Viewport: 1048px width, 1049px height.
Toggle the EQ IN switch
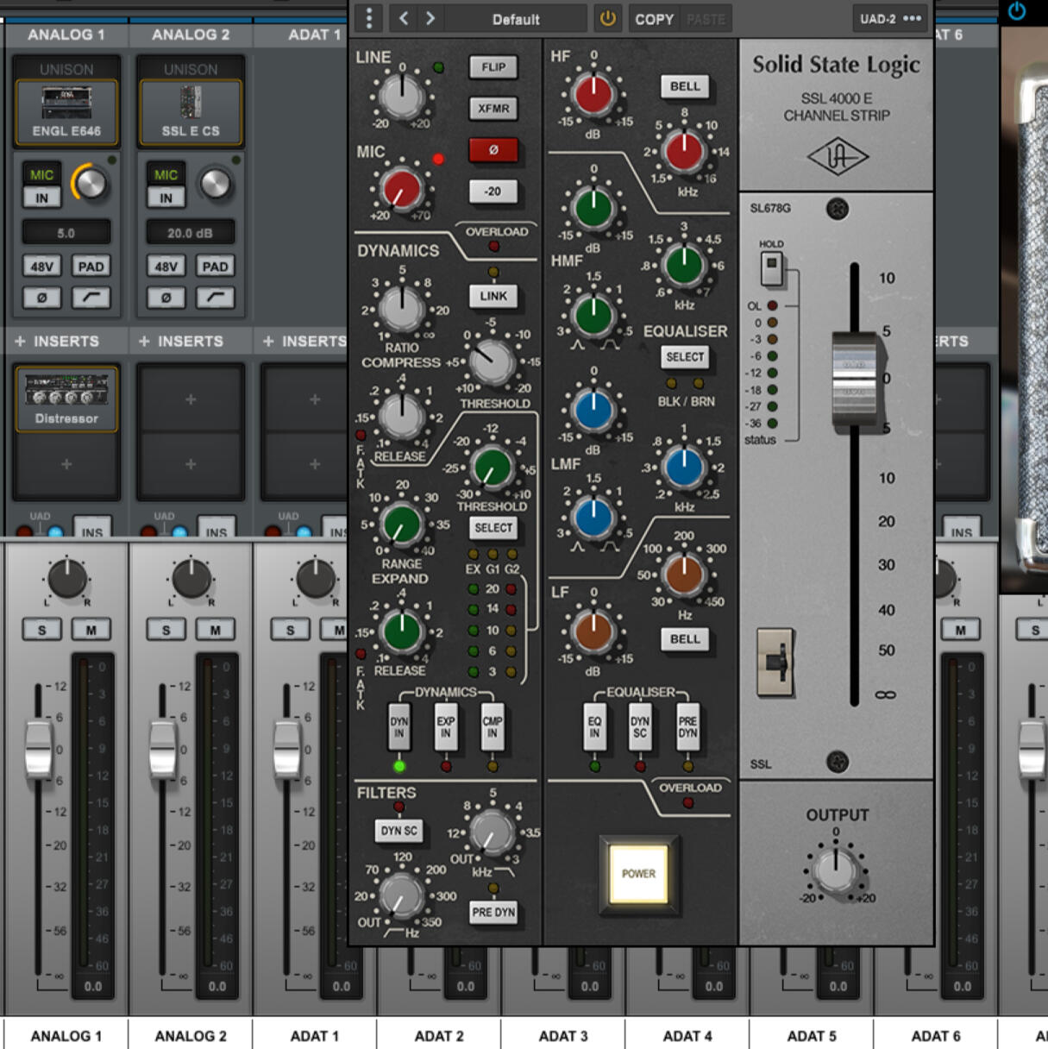594,727
